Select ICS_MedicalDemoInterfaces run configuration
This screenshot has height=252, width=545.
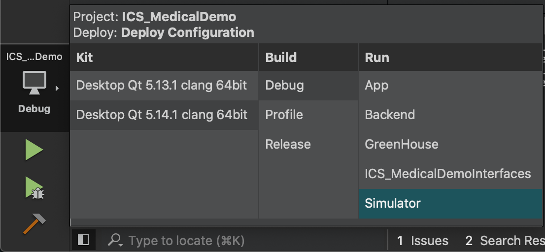coord(450,174)
